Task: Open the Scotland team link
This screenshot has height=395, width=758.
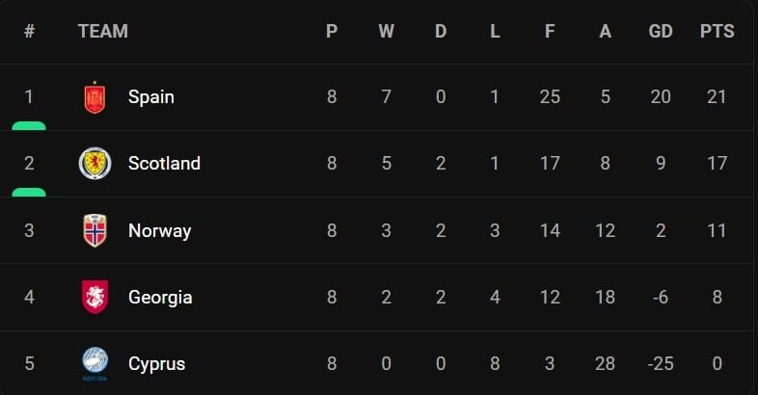Action: pos(164,164)
